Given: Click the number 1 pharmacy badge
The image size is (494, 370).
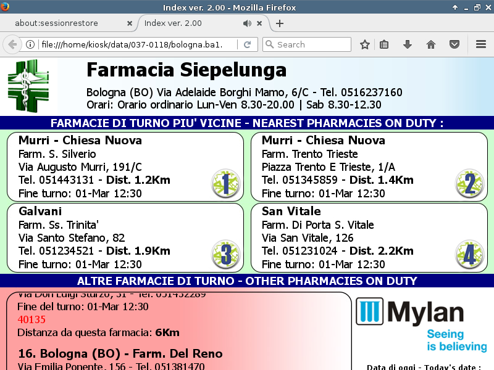Looking at the screenshot, I should (225, 184).
